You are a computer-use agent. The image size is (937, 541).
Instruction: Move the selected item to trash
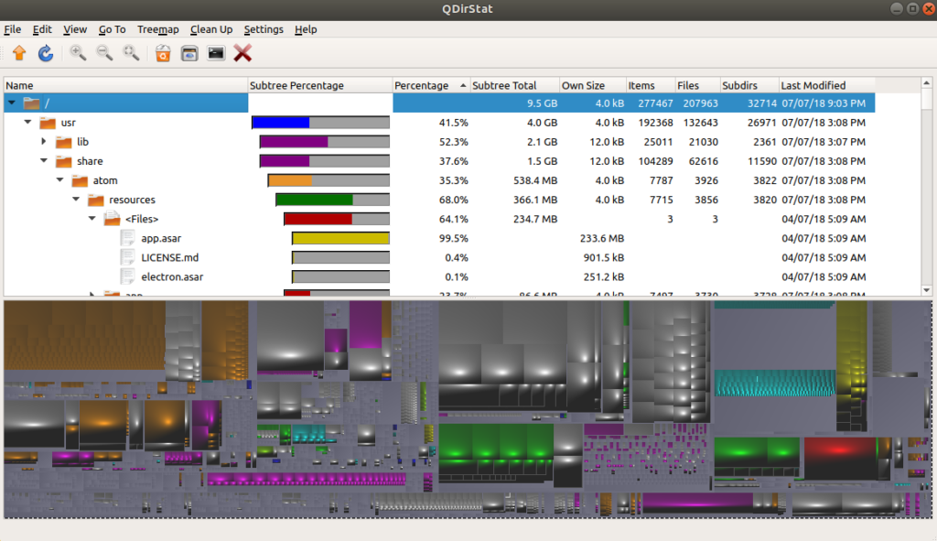[x=163, y=52]
